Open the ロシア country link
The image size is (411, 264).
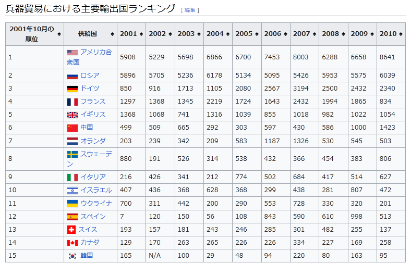pyautogui.click(x=90, y=76)
